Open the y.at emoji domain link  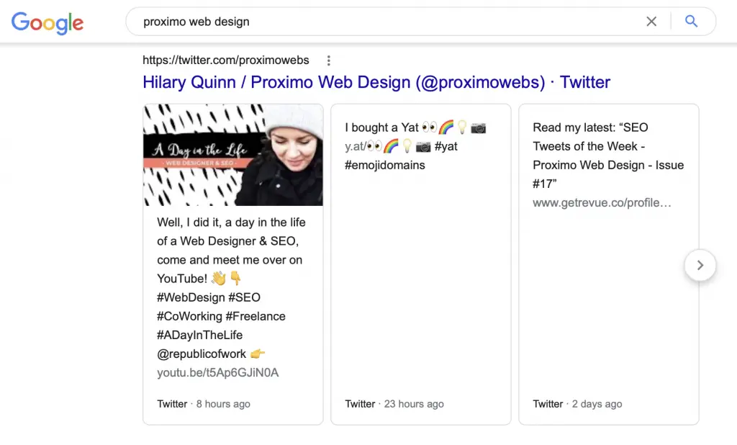[387, 146]
